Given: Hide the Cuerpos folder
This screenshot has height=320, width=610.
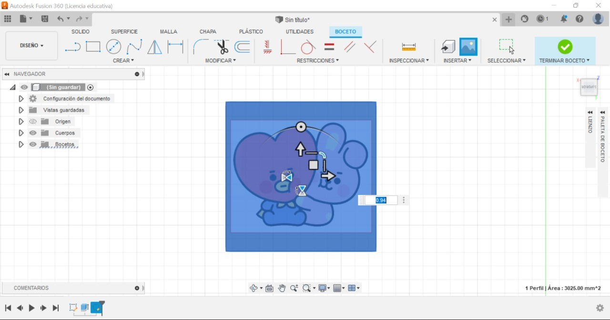Looking at the screenshot, I should click(x=33, y=133).
